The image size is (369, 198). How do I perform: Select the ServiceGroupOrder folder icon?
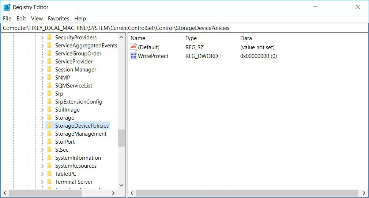pos(49,53)
